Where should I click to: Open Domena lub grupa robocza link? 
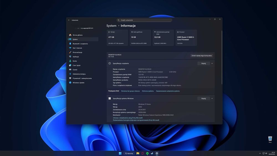tap(130, 91)
